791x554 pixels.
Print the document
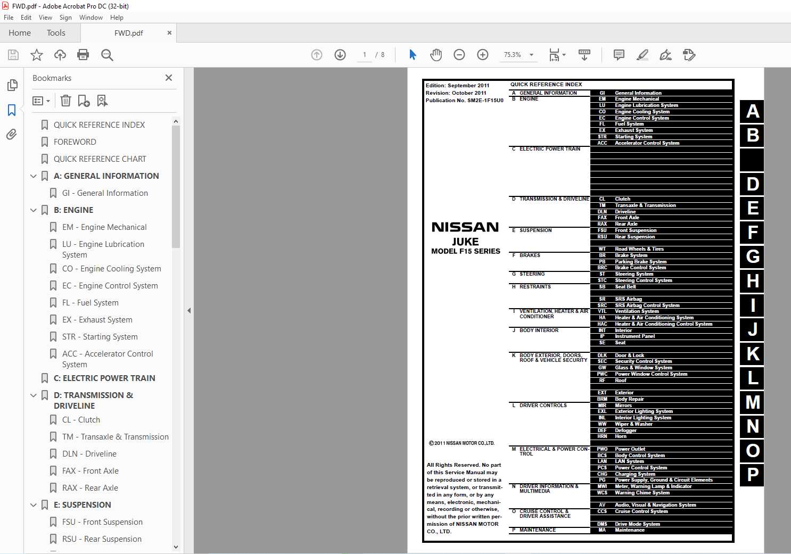click(x=83, y=55)
